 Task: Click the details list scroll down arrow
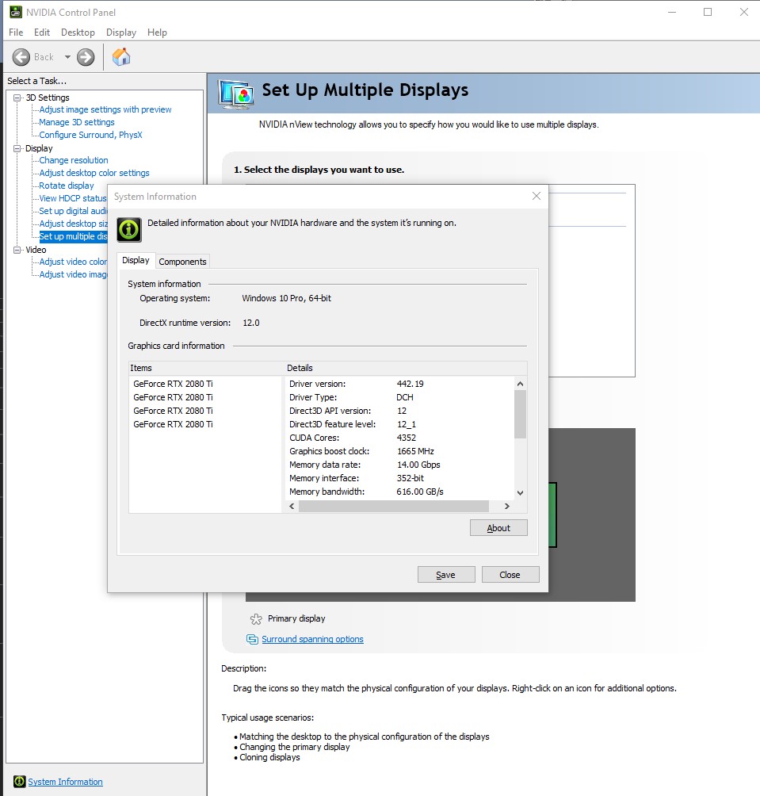point(520,493)
